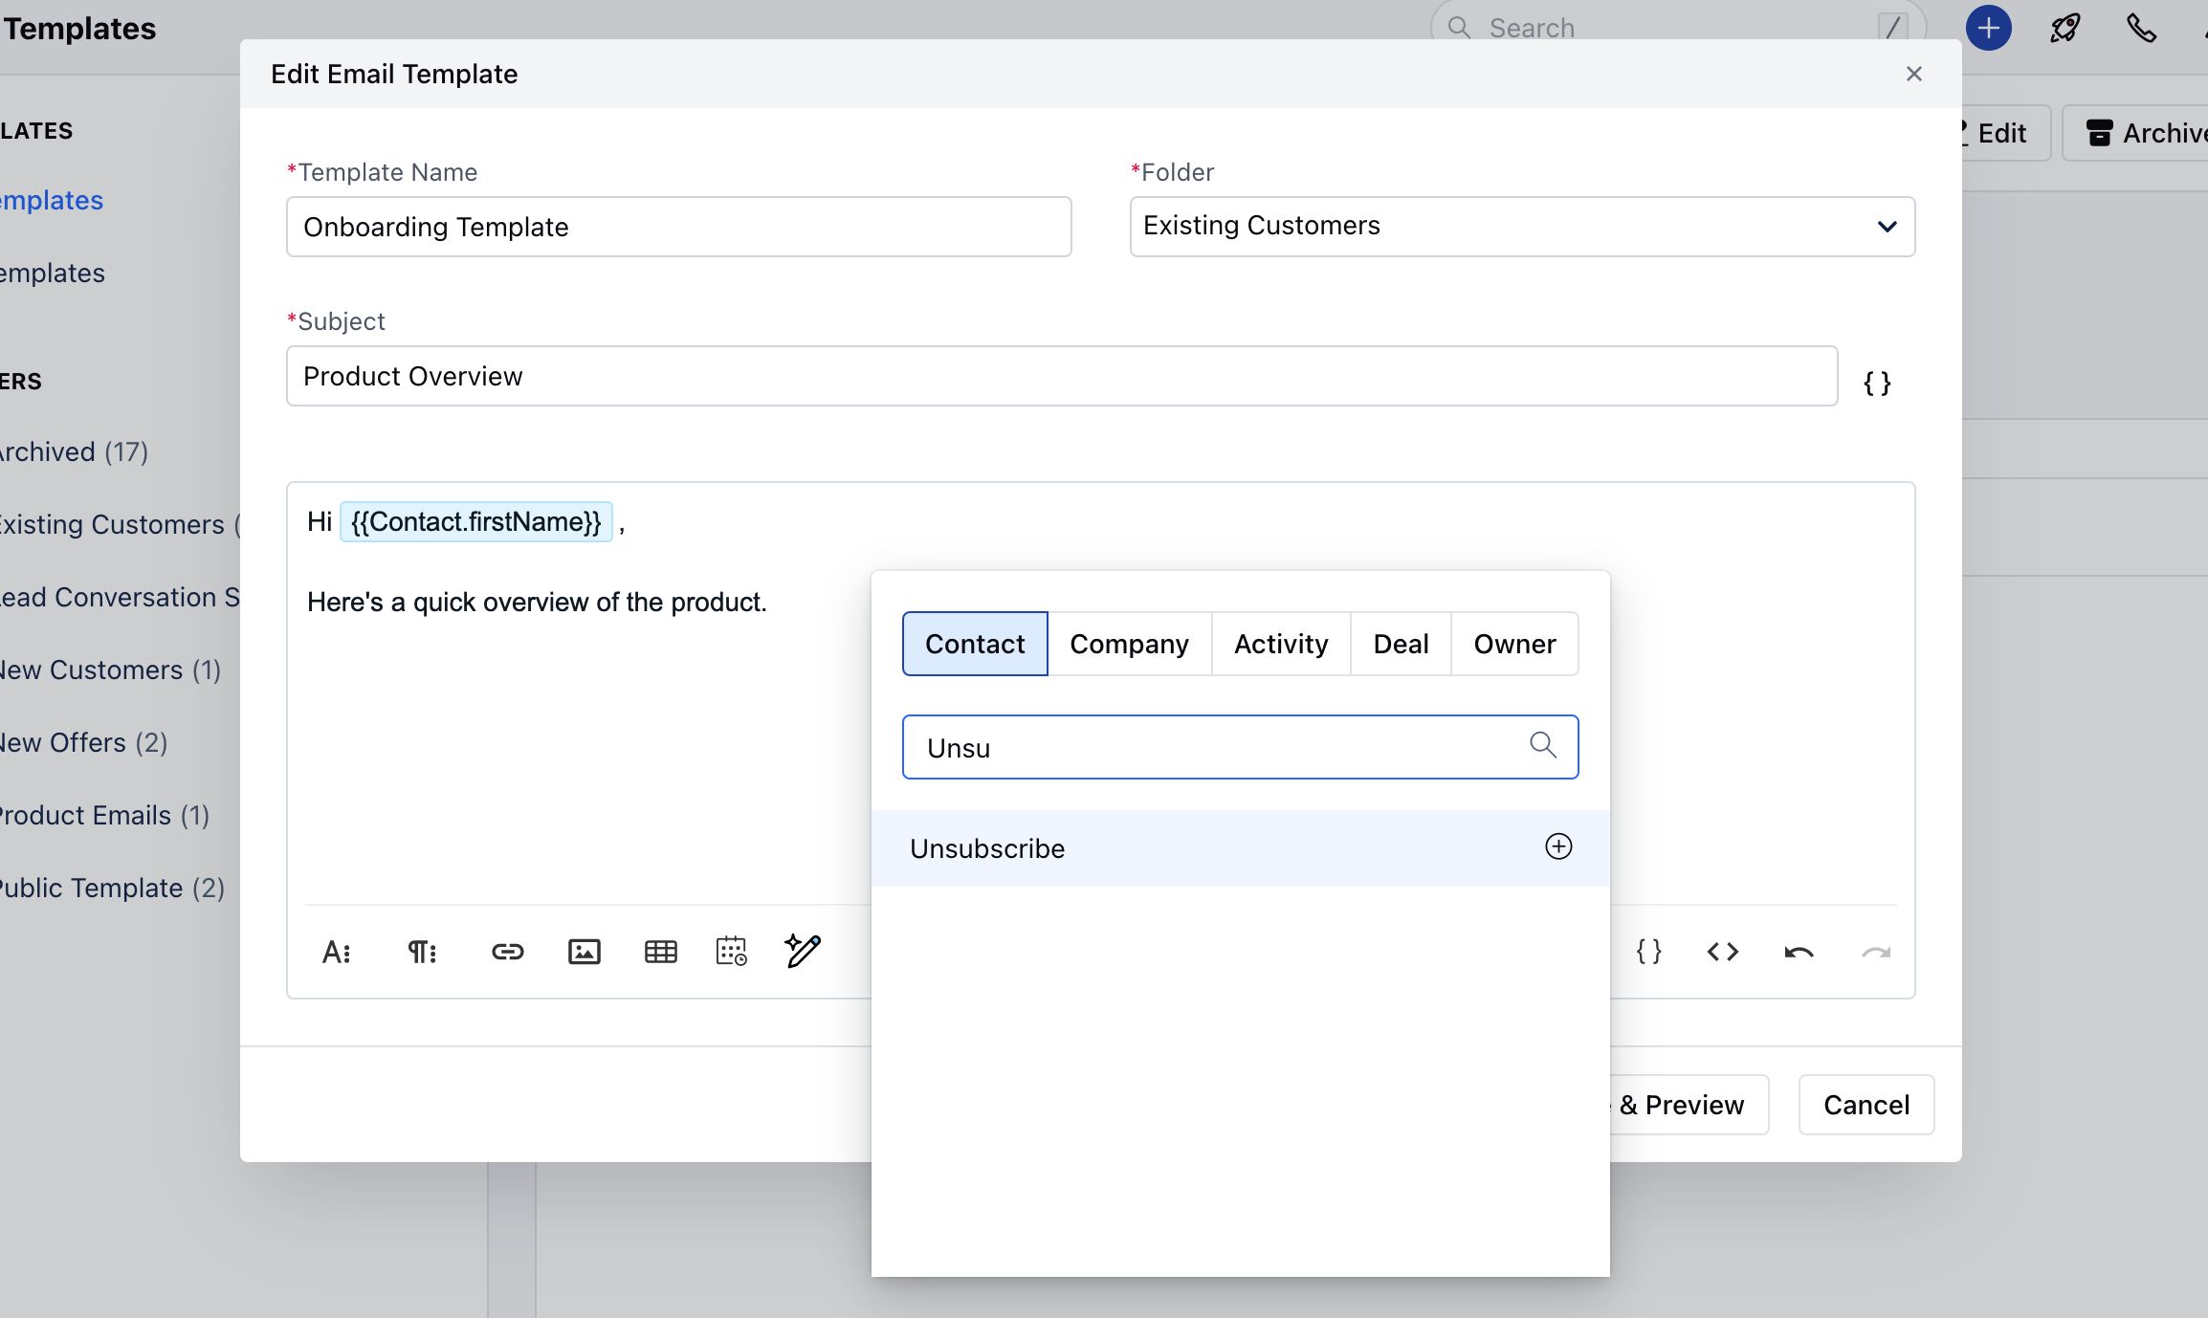Image resolution: width=2208 pixels, height=1318 pixels.
Task: Open the paragraph format tool
Action: point(422,952)
